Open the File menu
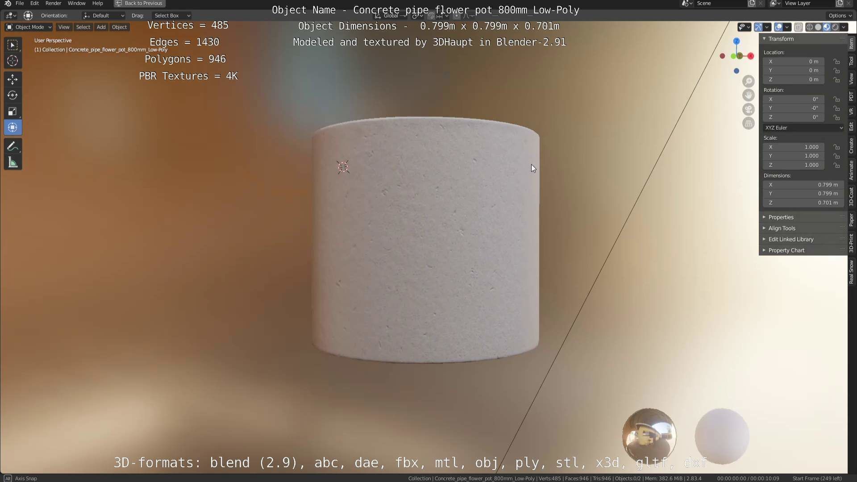Screen dimensions: 857x482 20,3
